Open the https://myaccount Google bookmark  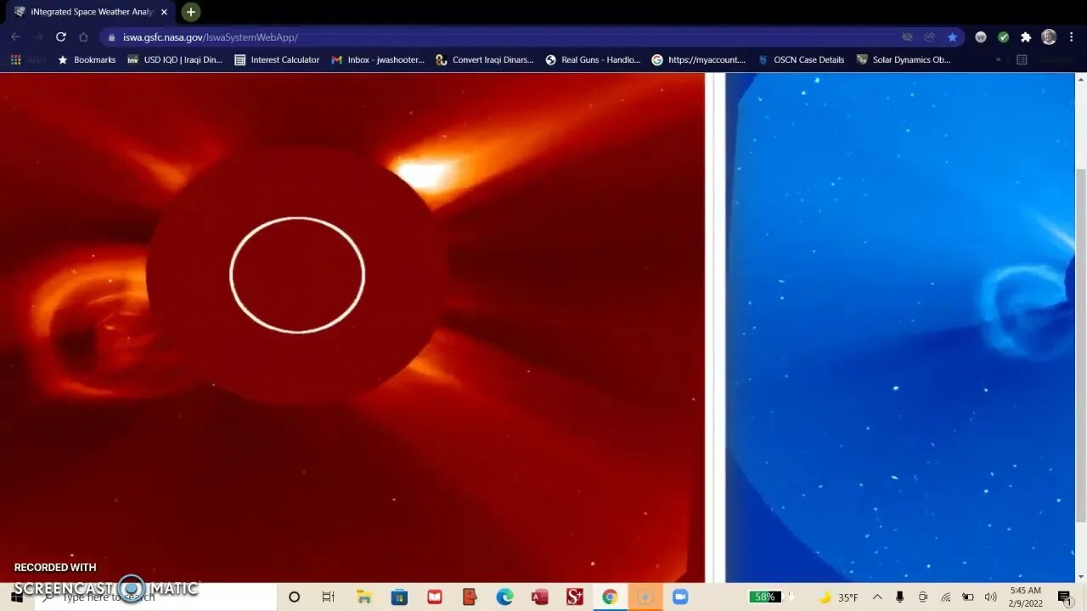(x=698, y=60)
